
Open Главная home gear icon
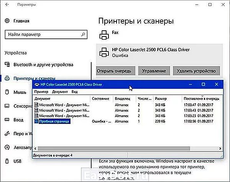[x=7, y=21]
